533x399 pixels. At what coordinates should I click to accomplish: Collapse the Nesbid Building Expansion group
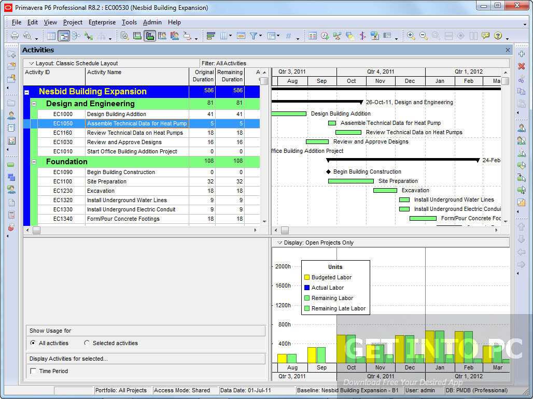point(27,92)
